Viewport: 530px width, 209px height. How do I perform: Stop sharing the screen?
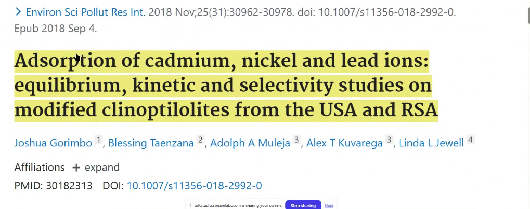(303, 205)
